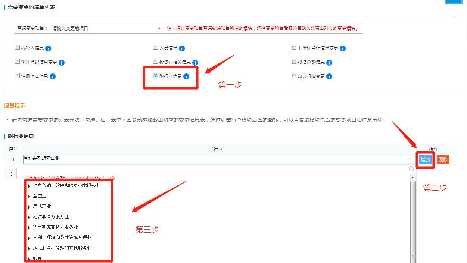Click the search magnifier icon in industry list
Image resolution: width=467 pixels, height=263 pixels.
[x=411, y=169]
